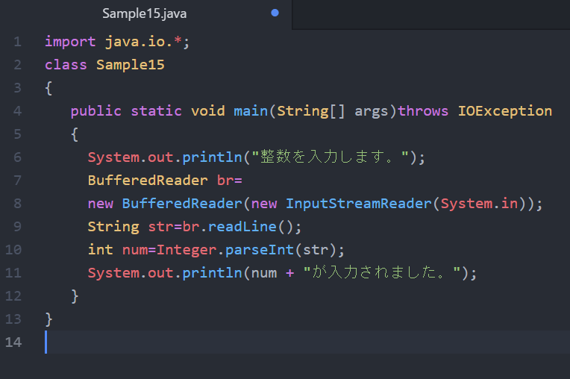The image size is (570, 379).
Task: Click 'System.in' on line 8
Action: point(479,204)
